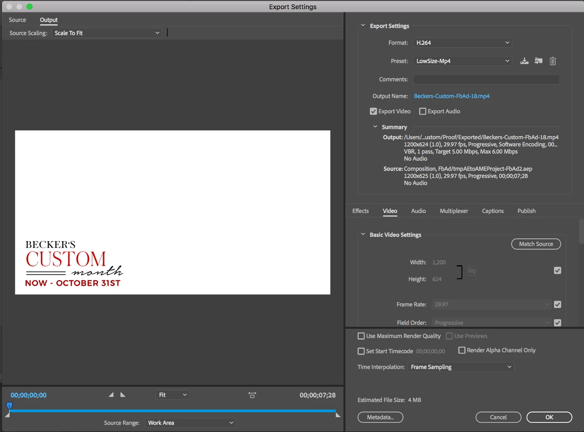This screenshot has width=584, height=432.
Task: Open the Format H.264 dropdown
Action: tap(462, 42)
